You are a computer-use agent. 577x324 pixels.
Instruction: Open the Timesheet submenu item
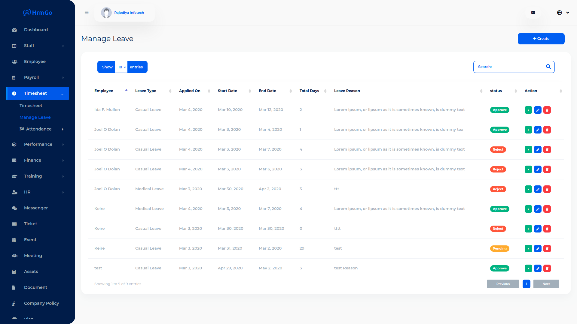(31, 106)
